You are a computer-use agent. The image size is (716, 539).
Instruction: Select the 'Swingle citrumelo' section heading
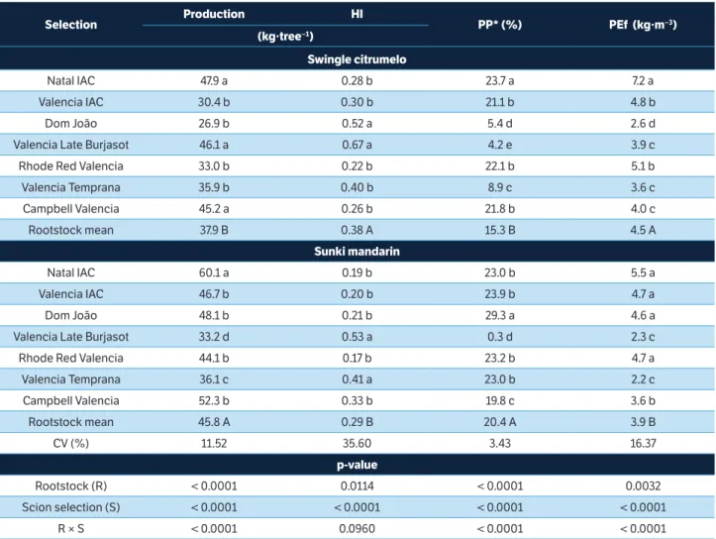click(357, 59)
